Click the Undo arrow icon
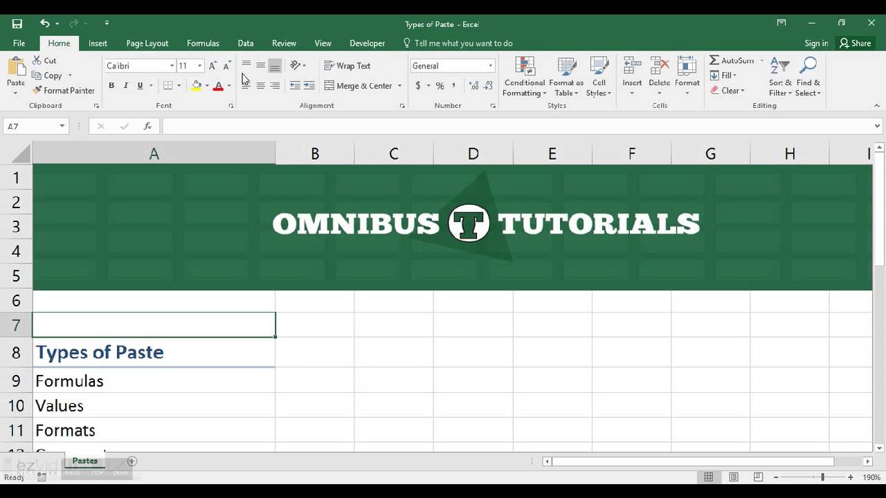 coord(45,24)
